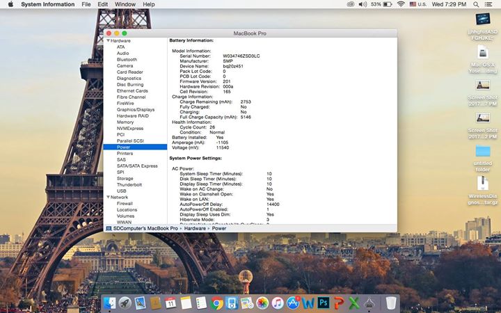This screenshot has width=501, height=313.
Task: Select Memory in the sidebar
Action: click(x=125, y=122)
